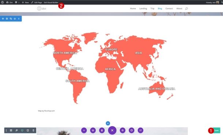Close the builder menu with the X button
This screenshot has width=223, height=135.
click(x=112, y=130)
